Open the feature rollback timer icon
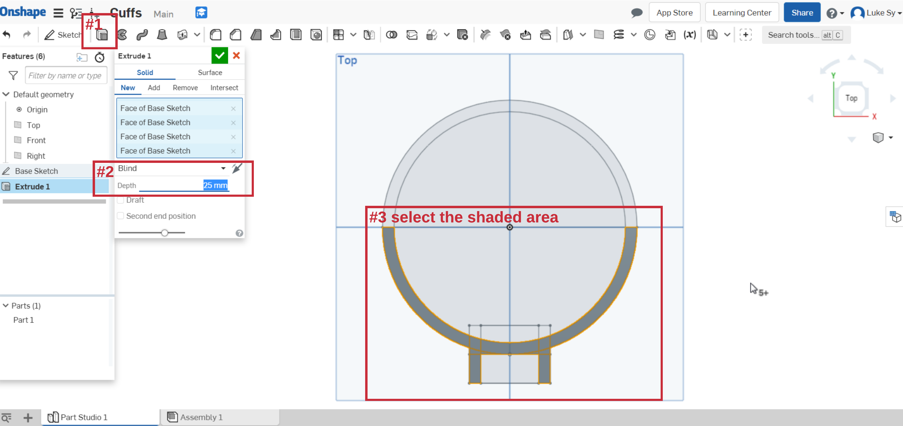Viewport: 903px width, 426px height. [x=100, y=57]
